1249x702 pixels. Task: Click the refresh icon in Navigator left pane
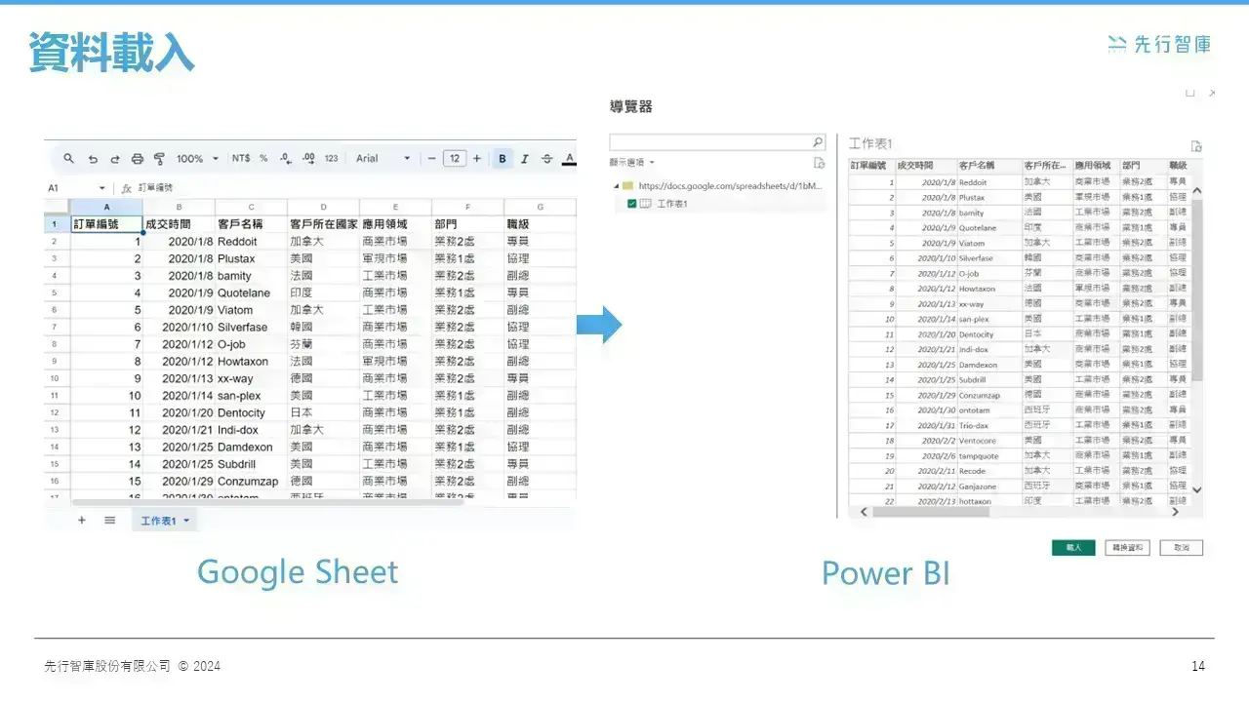click(x=820, y=163)
